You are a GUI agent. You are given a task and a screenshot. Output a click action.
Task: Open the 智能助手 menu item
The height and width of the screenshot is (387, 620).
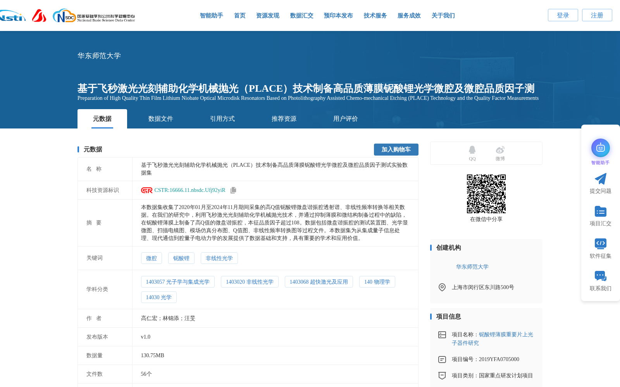(212, 15)
